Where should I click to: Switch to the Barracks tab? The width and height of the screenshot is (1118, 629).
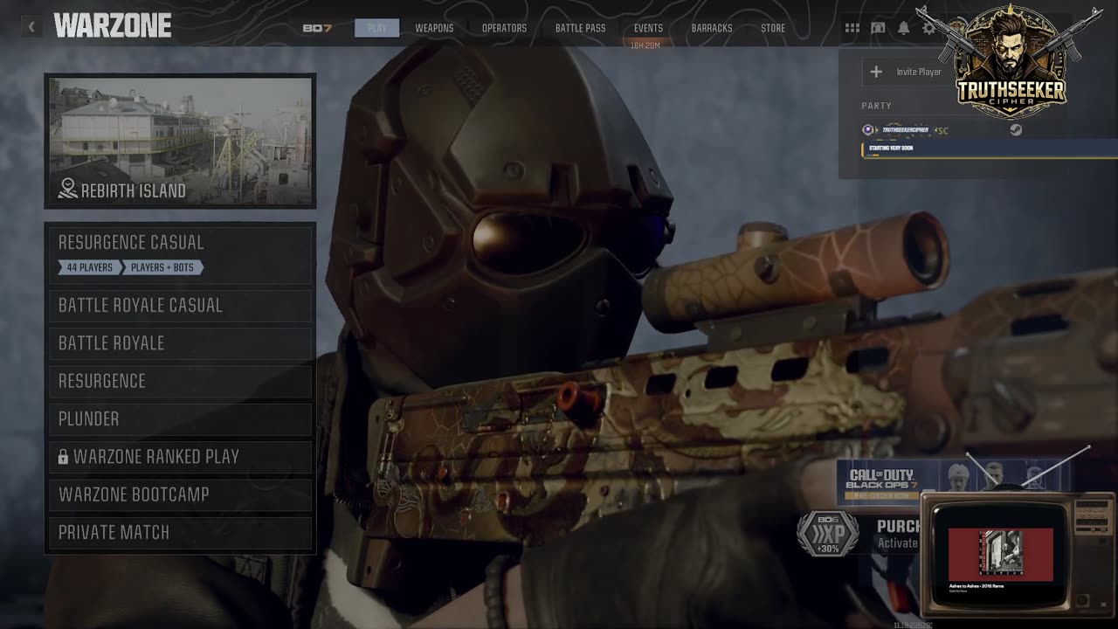[x=712, y=28]
